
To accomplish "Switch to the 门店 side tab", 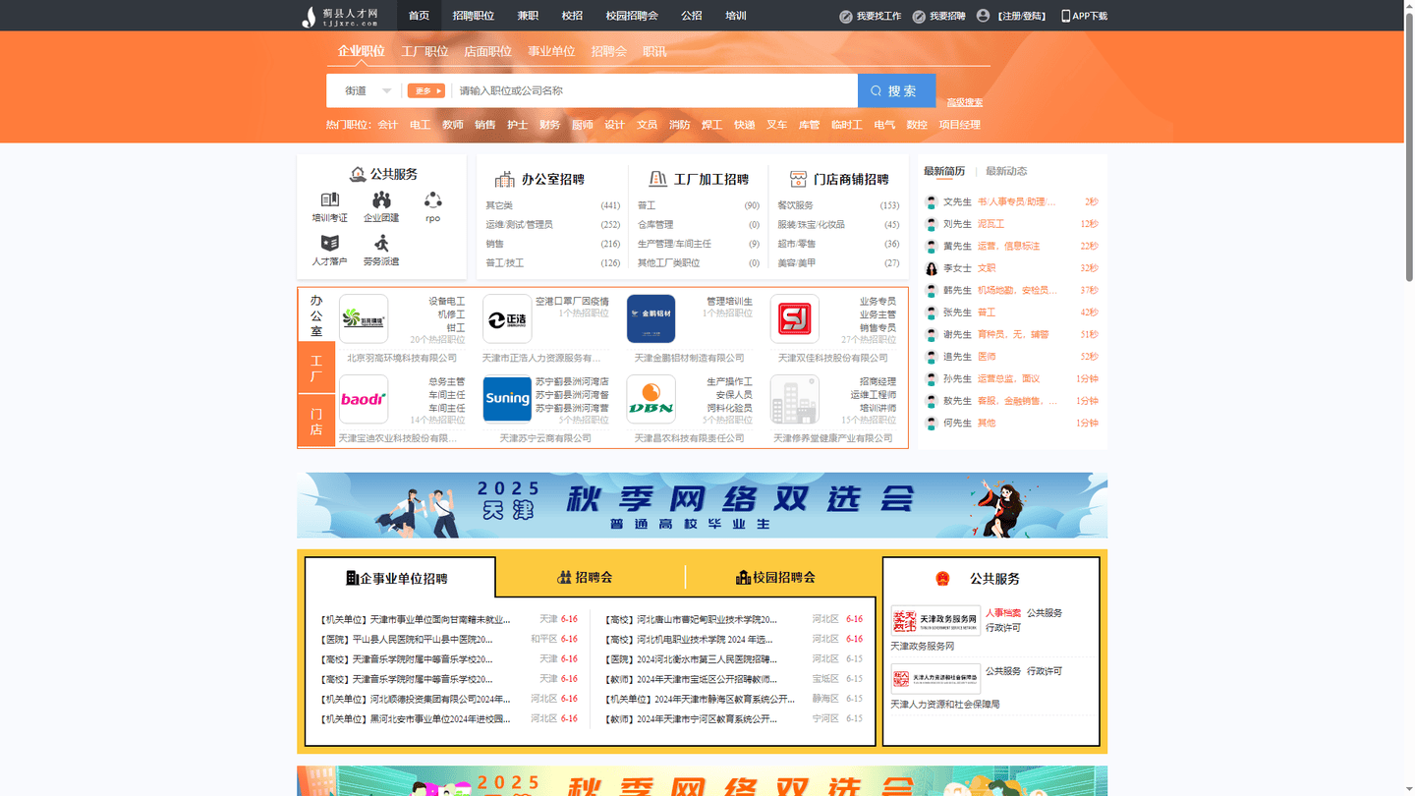I will click(316, 422).
